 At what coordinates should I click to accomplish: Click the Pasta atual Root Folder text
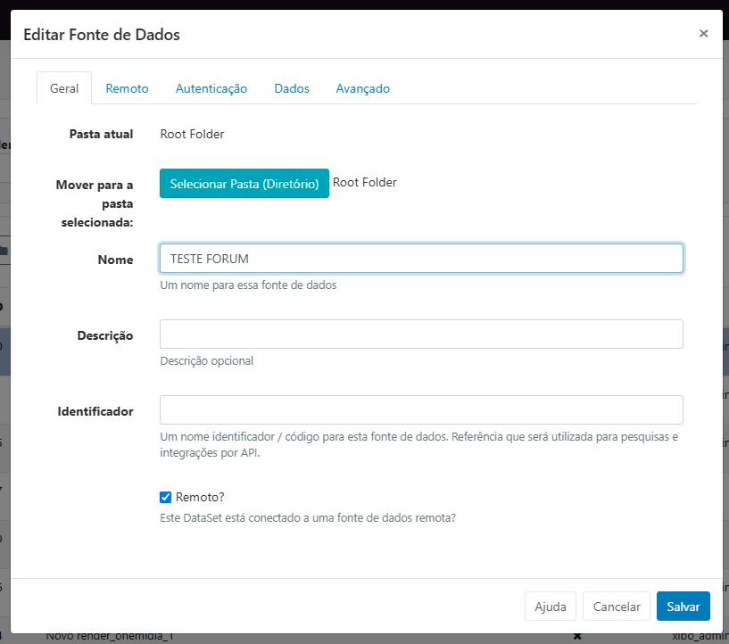pos(192,134)
